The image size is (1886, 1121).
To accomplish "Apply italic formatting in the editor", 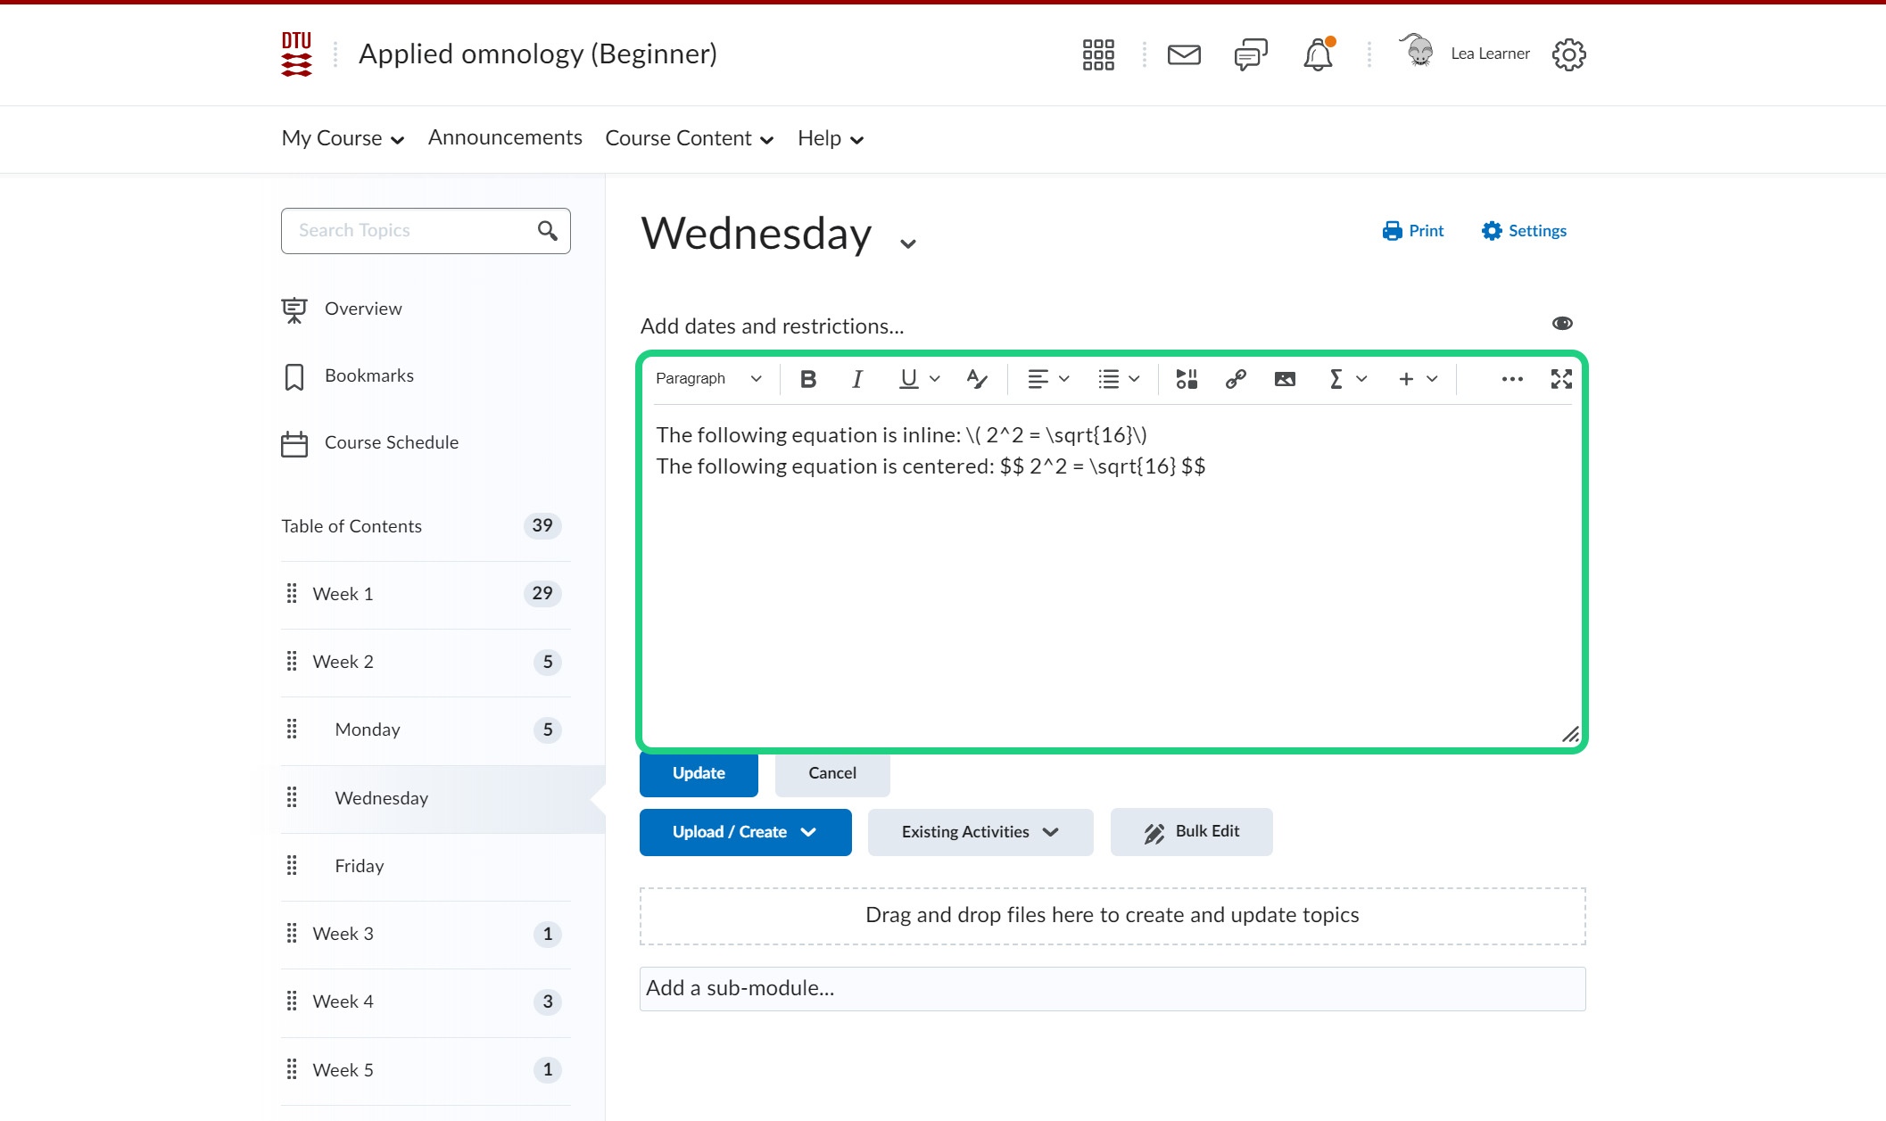I will [x=856, y=379].
